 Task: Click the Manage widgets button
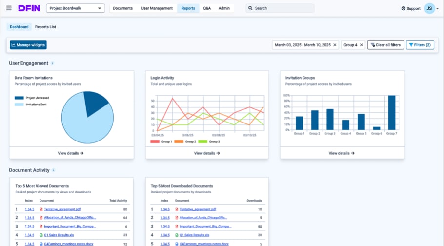pos(28,45)
